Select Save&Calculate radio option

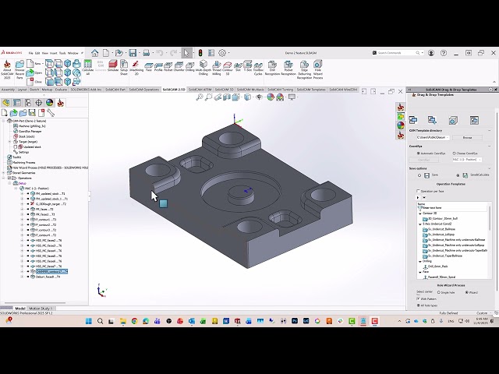pyautogui.click(x=458, y=175)
